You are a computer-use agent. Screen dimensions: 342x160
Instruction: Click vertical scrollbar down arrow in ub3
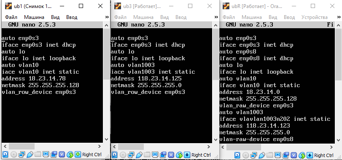[215, 139]
